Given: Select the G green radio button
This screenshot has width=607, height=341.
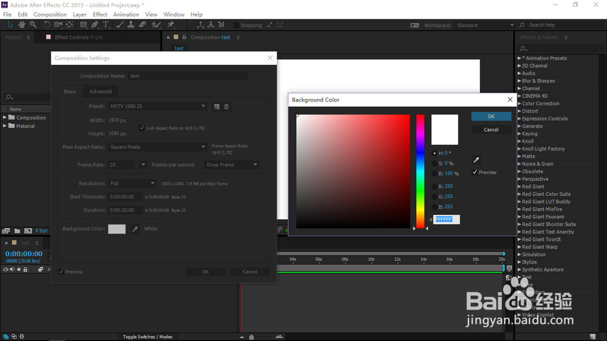Looking at the screenshot, I should point(435,197).
